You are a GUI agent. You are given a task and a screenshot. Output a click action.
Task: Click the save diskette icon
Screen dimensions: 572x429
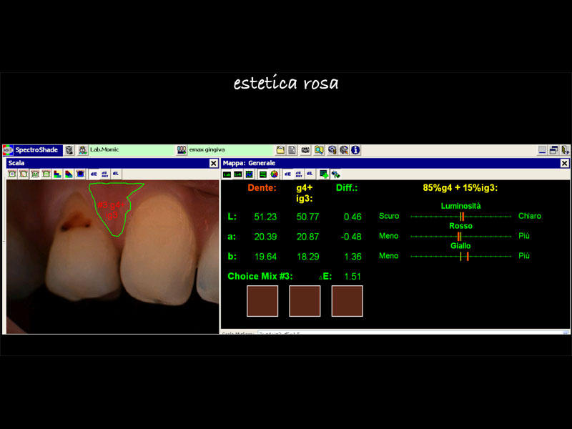coord(292,150)
